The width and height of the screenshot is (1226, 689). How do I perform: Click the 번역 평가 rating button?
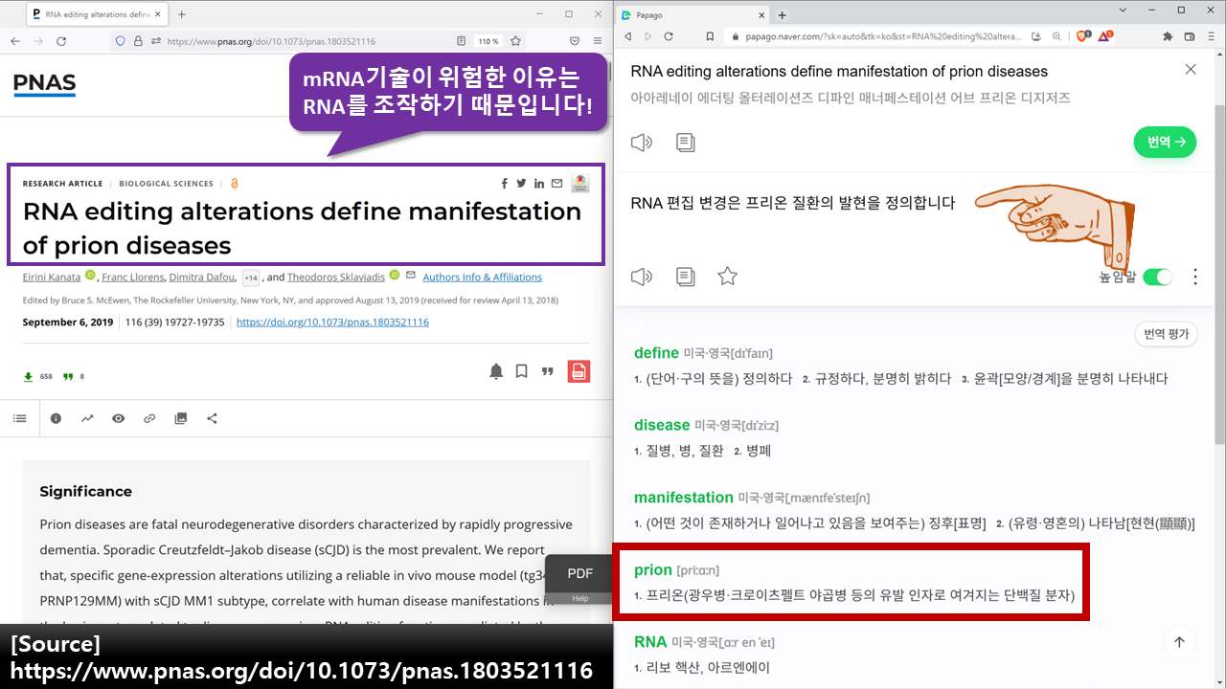(1166, 334)
